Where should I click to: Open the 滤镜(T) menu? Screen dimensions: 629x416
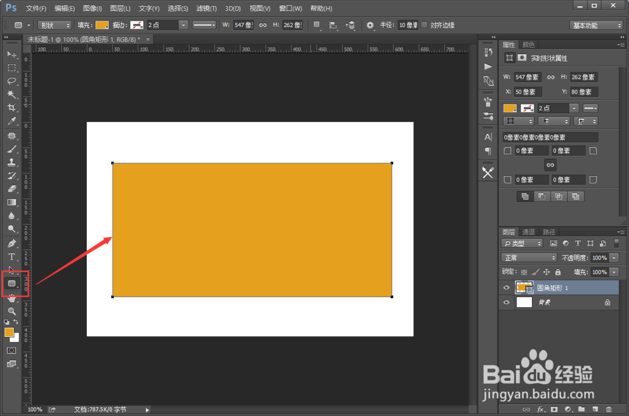pos(206,8)
